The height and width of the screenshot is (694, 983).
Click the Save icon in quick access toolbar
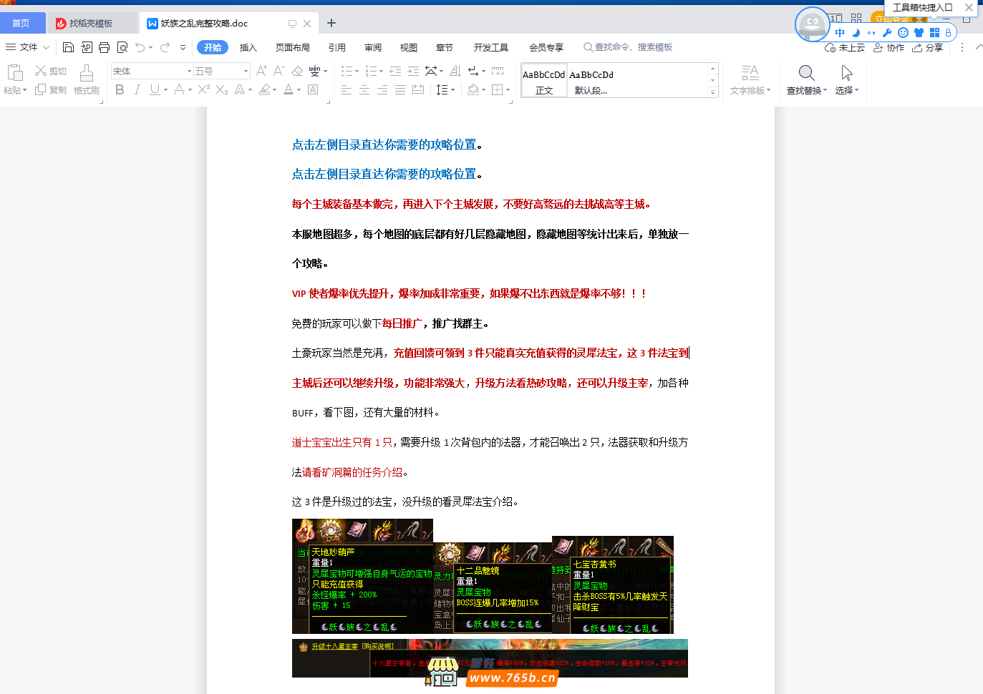click(68, 47)
